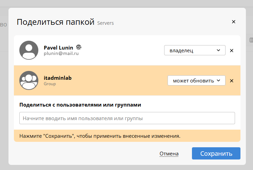
Task: Click the itadminlab group avatar
Action: 29,80
